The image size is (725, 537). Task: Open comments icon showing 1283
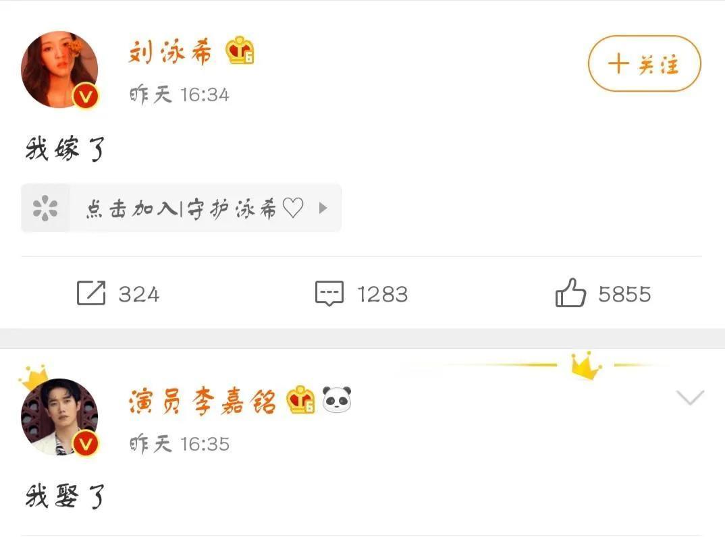[329, 293]
